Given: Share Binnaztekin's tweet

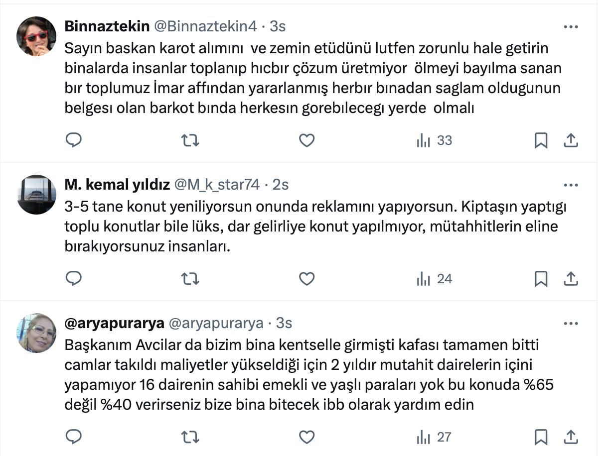Looking at the screenshot, I should [570, 141].
